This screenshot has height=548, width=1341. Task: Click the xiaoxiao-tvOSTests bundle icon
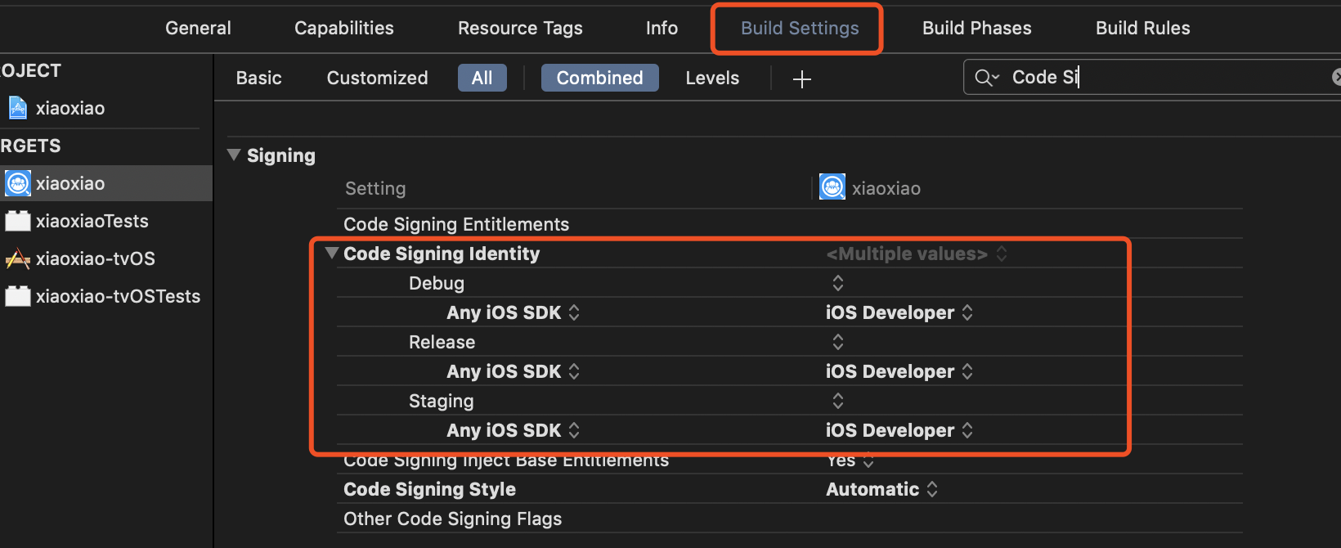[17, 296]
